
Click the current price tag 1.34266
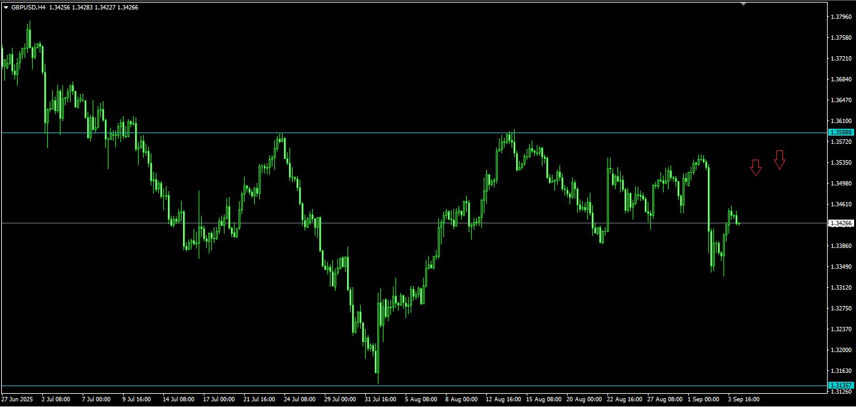coord(841,223)
